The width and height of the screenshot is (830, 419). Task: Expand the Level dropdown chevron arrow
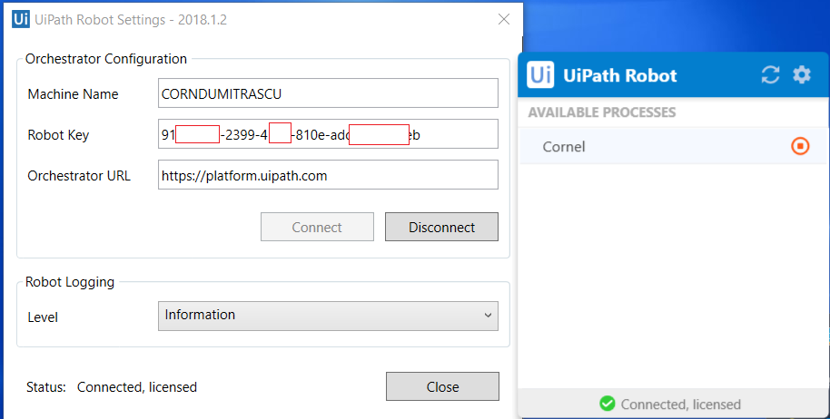489,316
